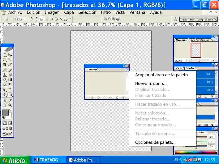Viewport: 219px width, 164px height.
Task: Select the Magic Wand tool
Action: tap(10, 60)
